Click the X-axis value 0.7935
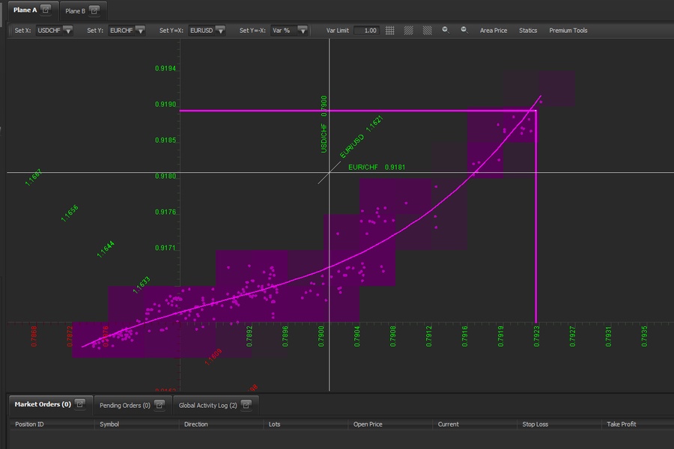674x449 pixels. coord(644,337)
